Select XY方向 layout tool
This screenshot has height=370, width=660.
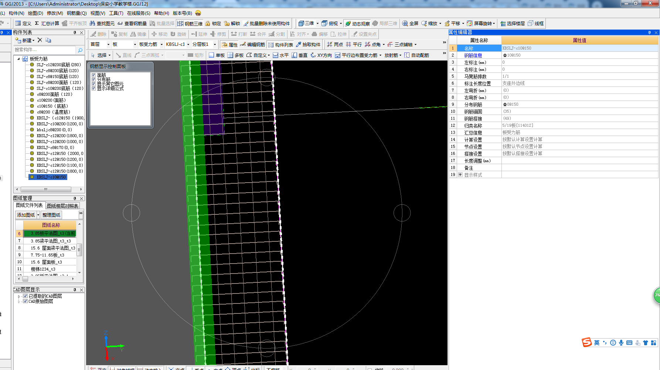click(x=321, y=55)
